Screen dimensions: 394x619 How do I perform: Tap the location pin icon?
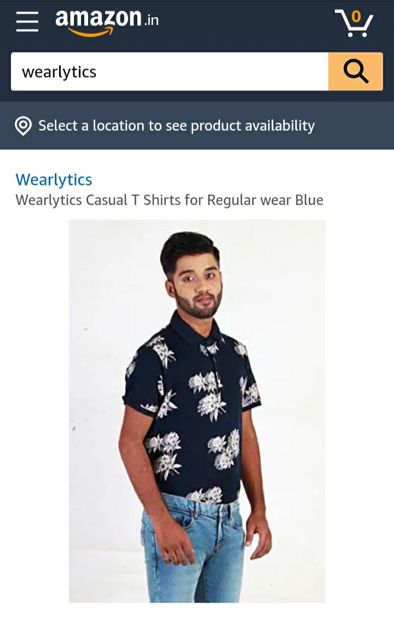(x=24, y=126)
